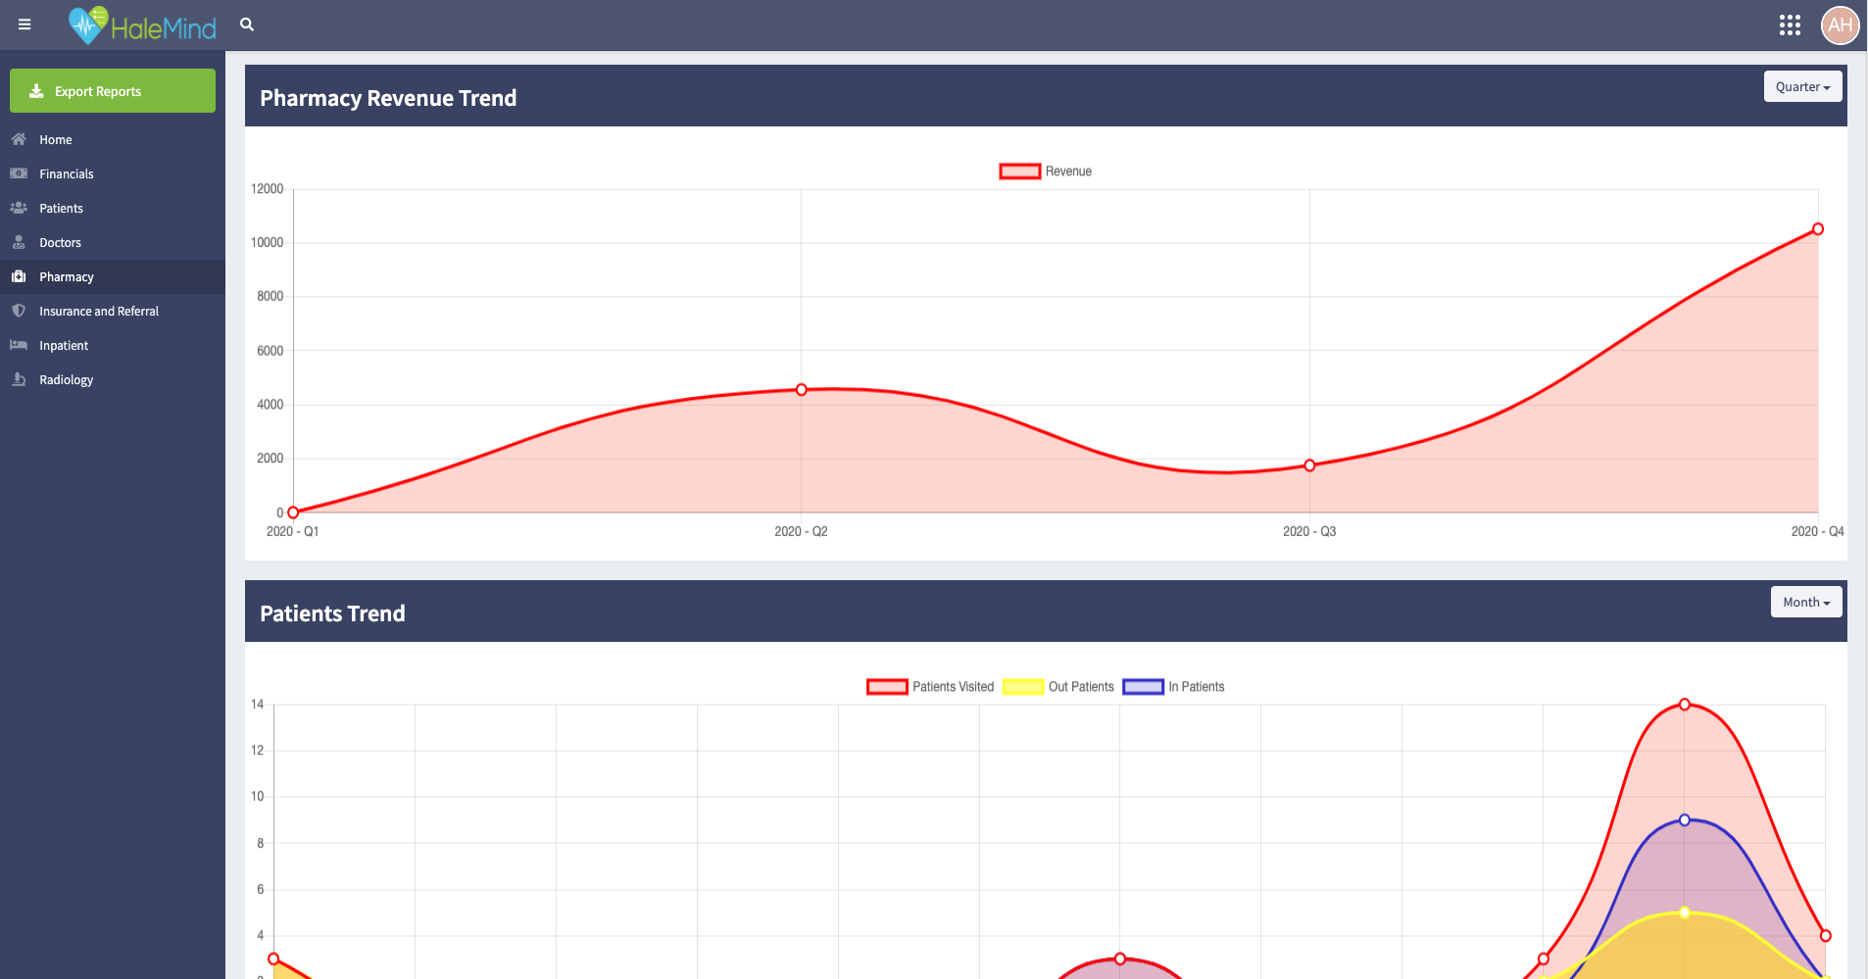Toggle In Patients legend swatch
The height and width of the screenshot is (979, 1868).
coord(1143,687)
